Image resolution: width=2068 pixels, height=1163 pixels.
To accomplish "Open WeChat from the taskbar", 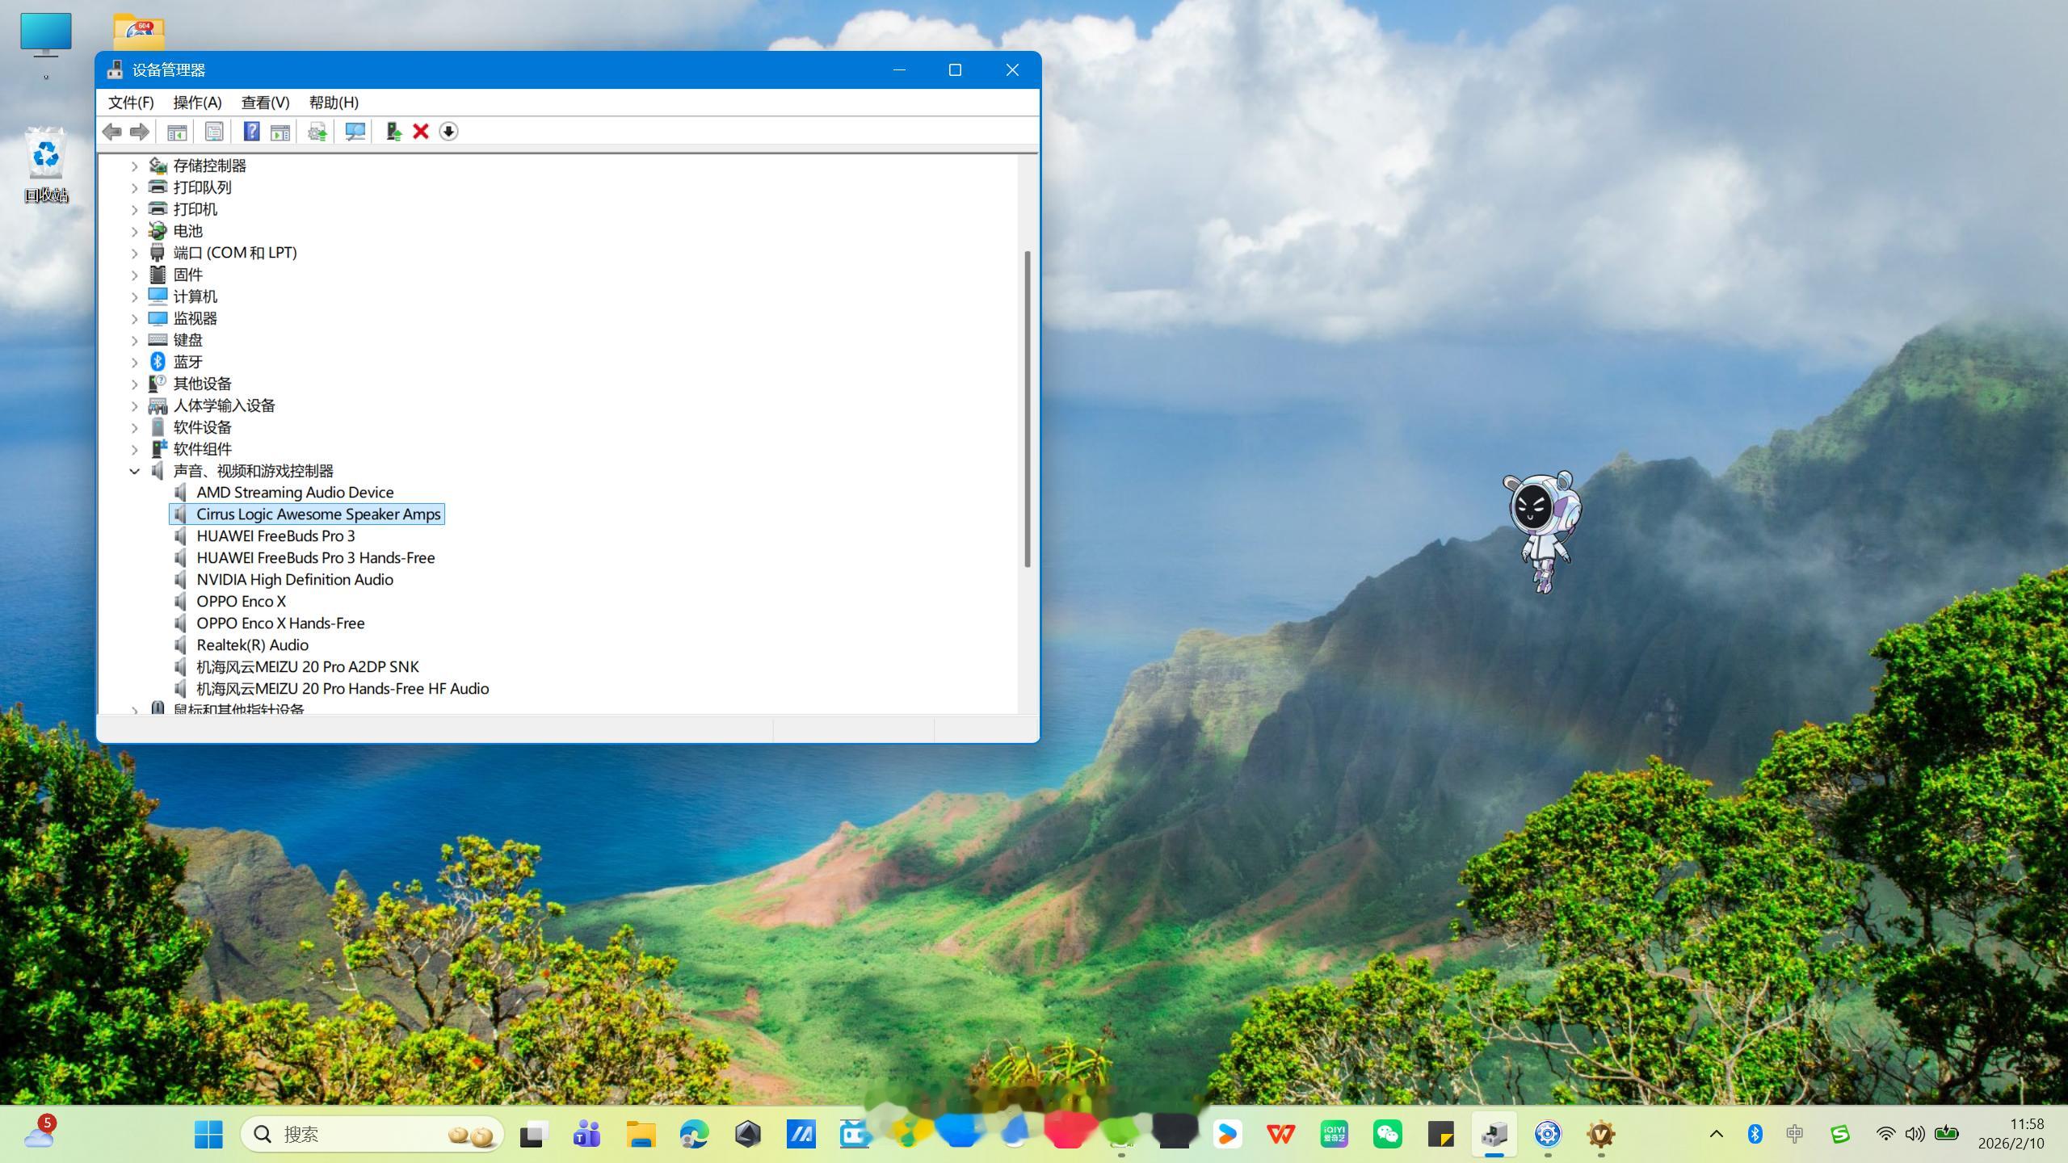I will (1387, 1134).
